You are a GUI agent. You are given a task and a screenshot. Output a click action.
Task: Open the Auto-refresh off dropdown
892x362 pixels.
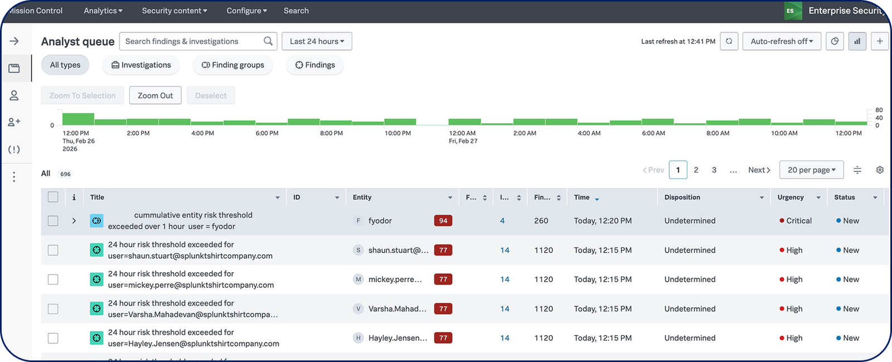pyautogui.click(x=781, y=41)
